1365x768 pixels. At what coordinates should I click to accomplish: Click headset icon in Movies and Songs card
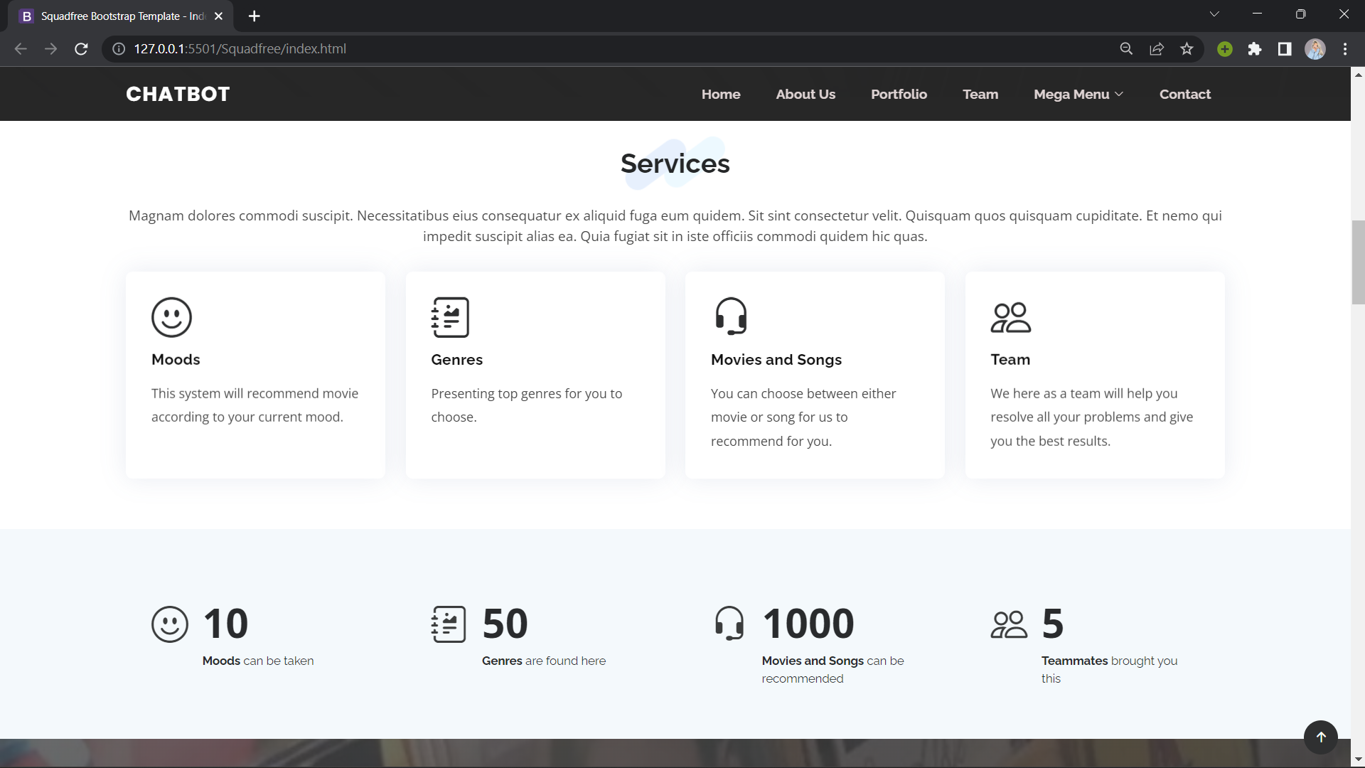(731, 316)
